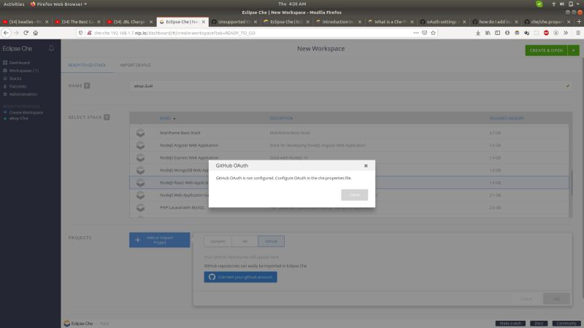The image size is (584, 328).
Task: Click the Required Memory column header
Action: (506, 118)
